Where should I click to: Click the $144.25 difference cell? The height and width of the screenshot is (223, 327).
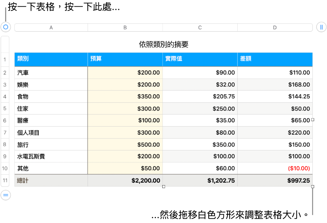coord(275,96)
